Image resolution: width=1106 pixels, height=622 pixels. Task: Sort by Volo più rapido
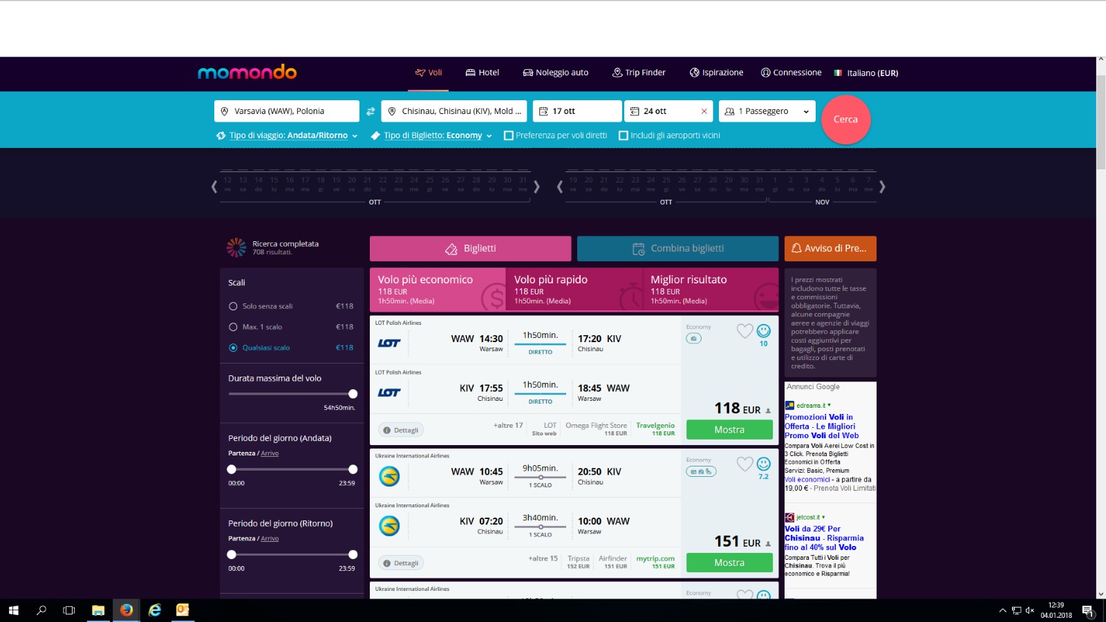[574, 290]
